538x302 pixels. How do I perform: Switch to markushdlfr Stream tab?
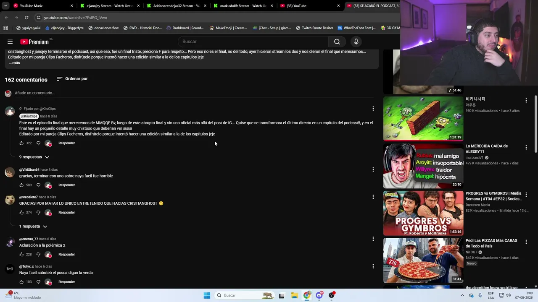click(243, 6)
